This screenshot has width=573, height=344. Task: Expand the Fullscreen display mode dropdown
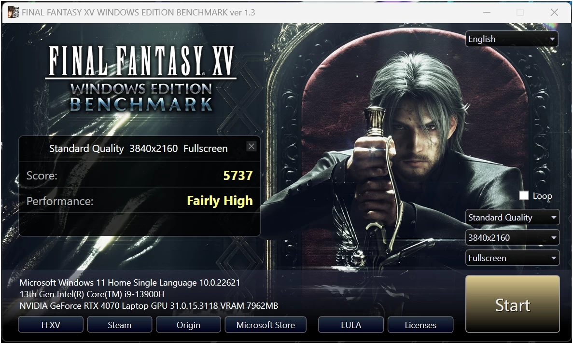click(x=512, y=258)
